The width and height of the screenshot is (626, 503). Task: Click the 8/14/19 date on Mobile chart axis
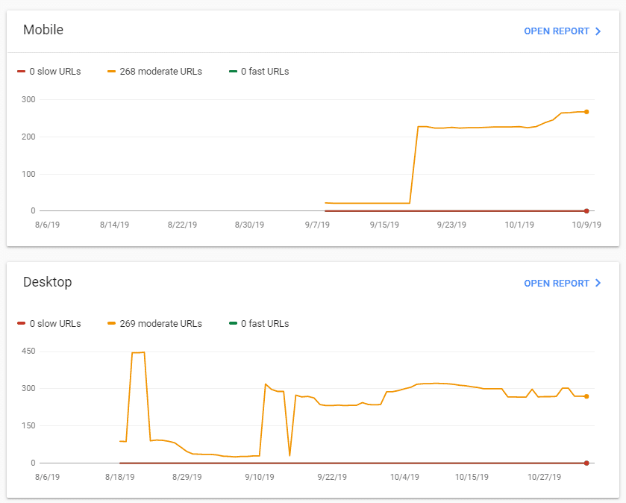(114, 225)
